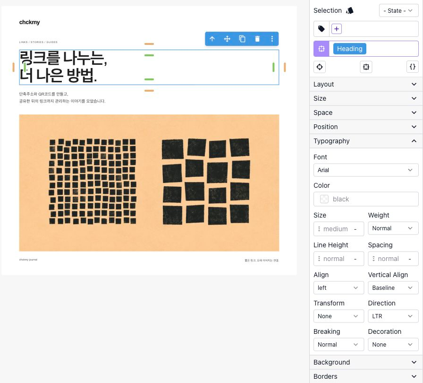Open the Decoration dropdown set to None
The width and height of the screenshot is (423, 383).
pyautogui.click(x=393, y=344)
